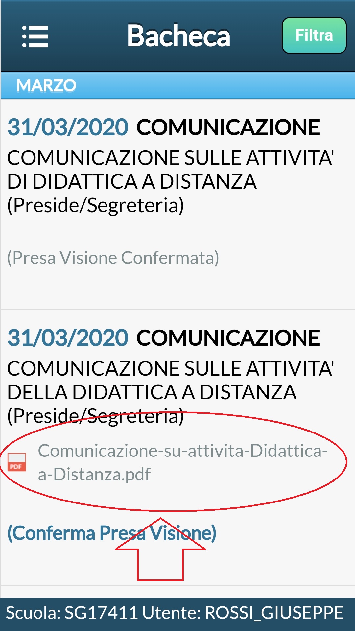Tap second entry's Preside/Segreteria sender label

pyautogui.click(x=95, y=416)
